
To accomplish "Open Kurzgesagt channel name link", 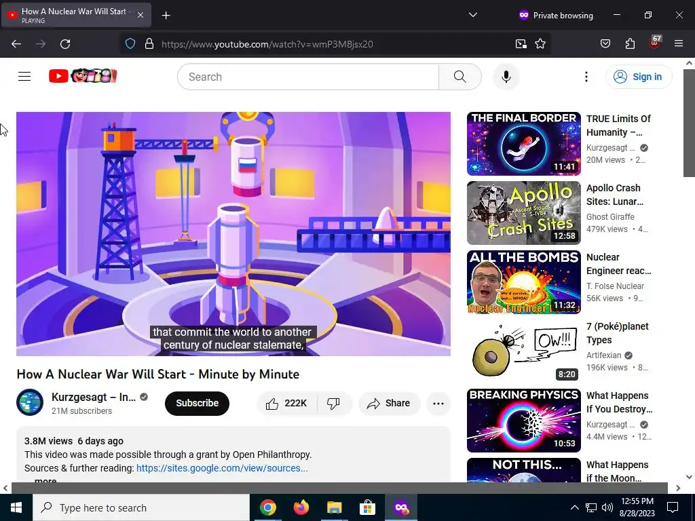I will pyautogui.click(x=94, y=397).
